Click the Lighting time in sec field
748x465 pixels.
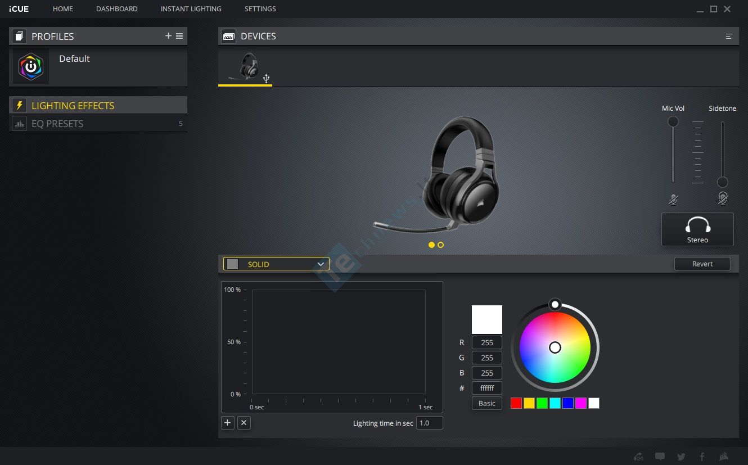[x=430, y=423]
